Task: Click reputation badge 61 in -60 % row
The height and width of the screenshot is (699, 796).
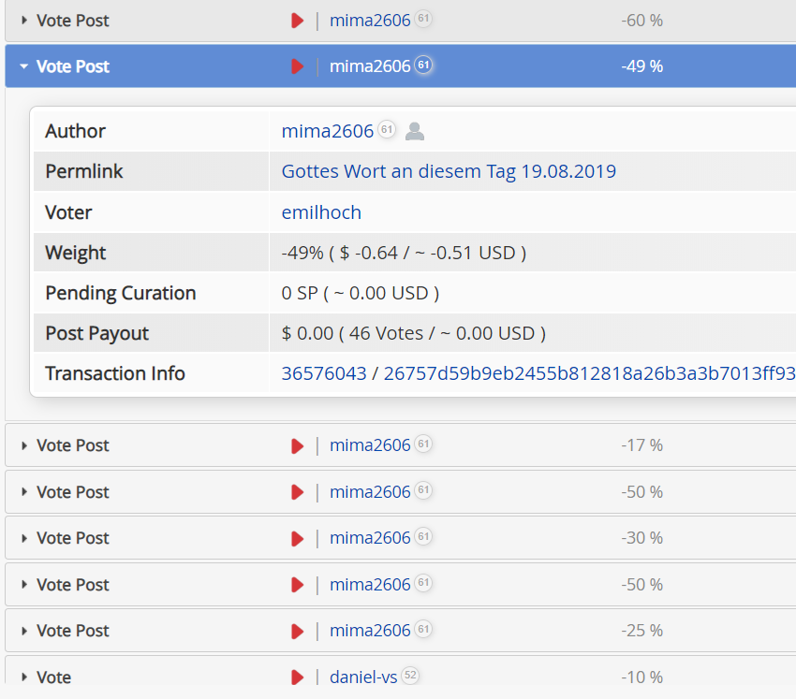Action: tap(423, 19)
